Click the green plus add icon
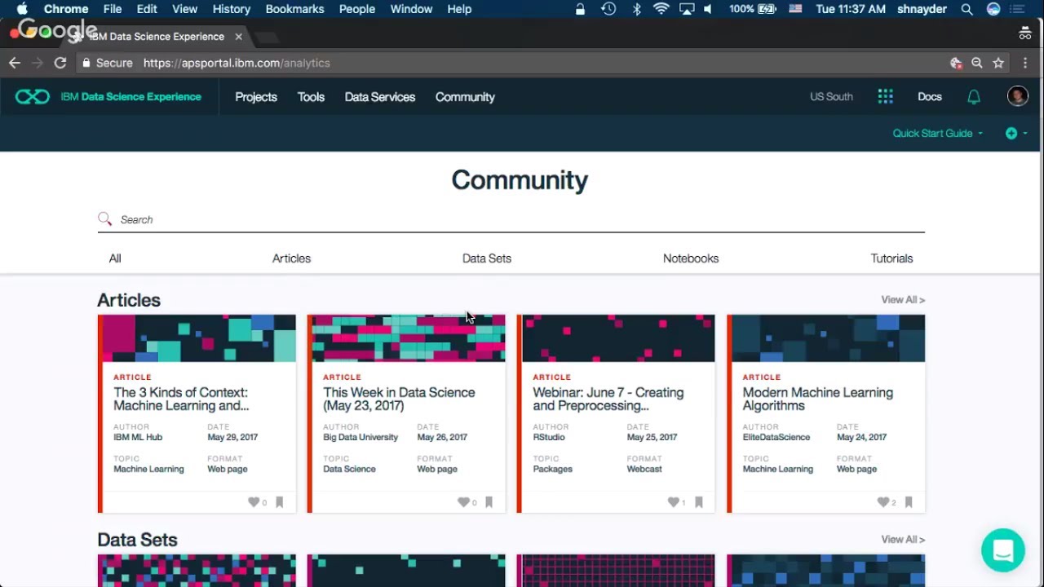The width and height of the screenshot is (1044, 587). (x=1011, y=134)
